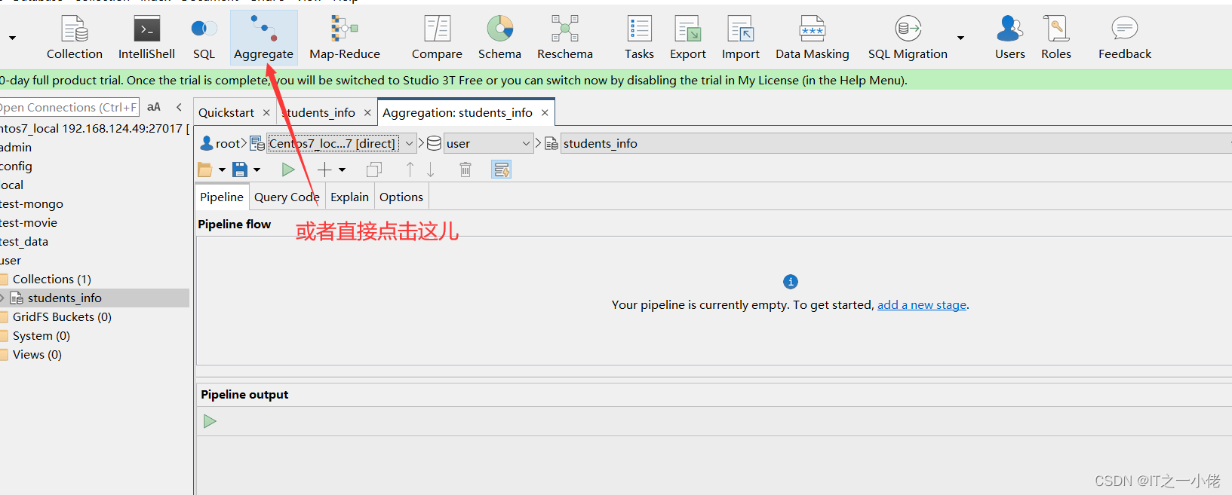Open the Pipeline tab
The width and height of the screenshot is (1232, 495).
click(222, 197)
